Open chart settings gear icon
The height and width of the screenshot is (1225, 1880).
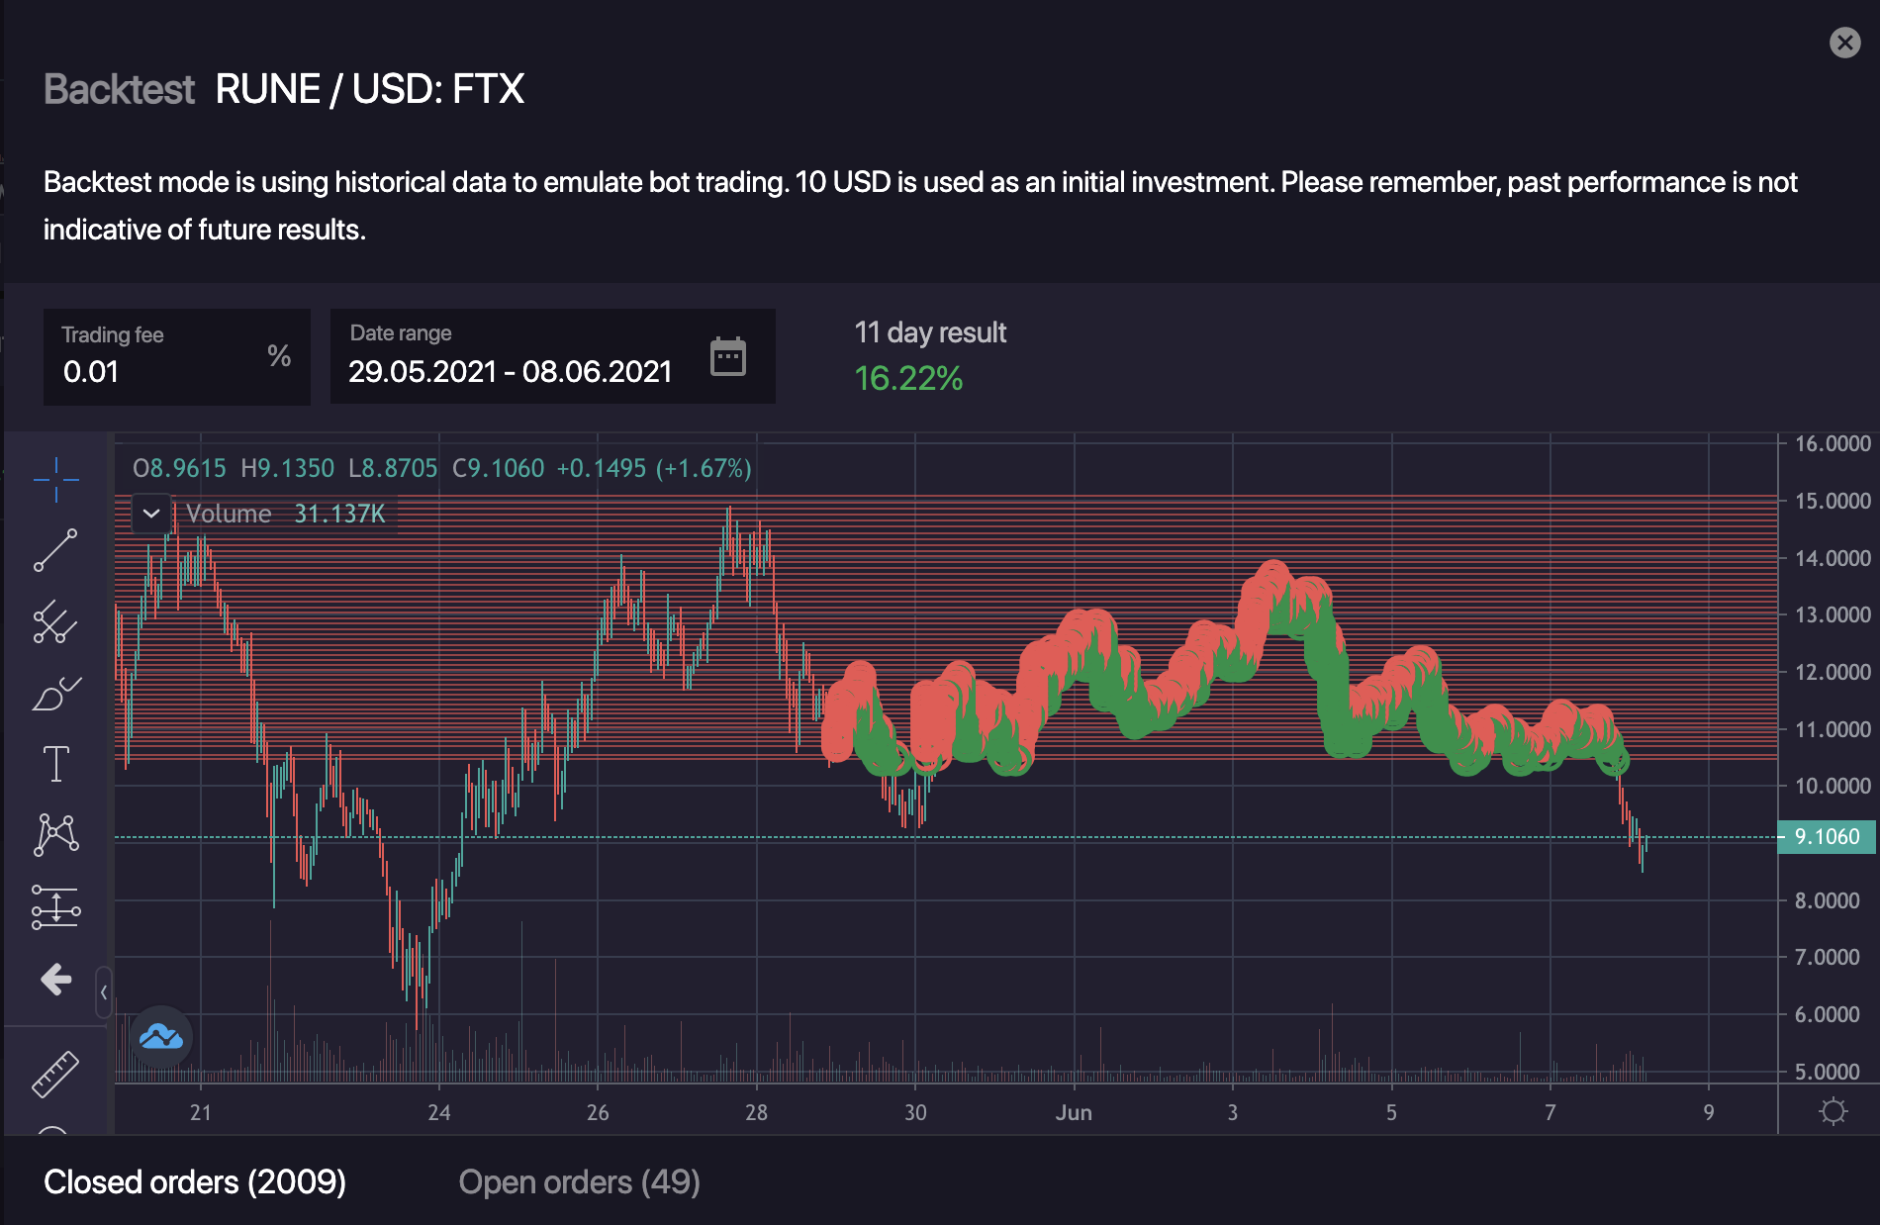[x=1833, y=1111]
